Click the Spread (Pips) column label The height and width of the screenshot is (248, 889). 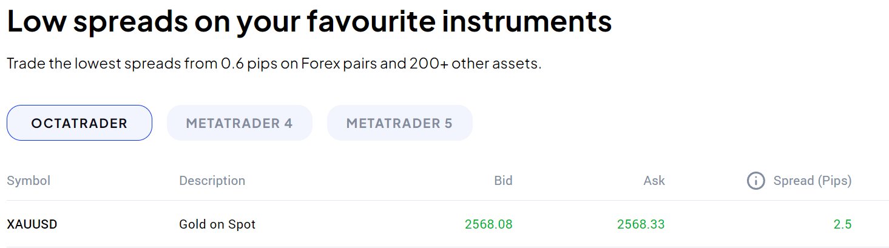point(813,181)
